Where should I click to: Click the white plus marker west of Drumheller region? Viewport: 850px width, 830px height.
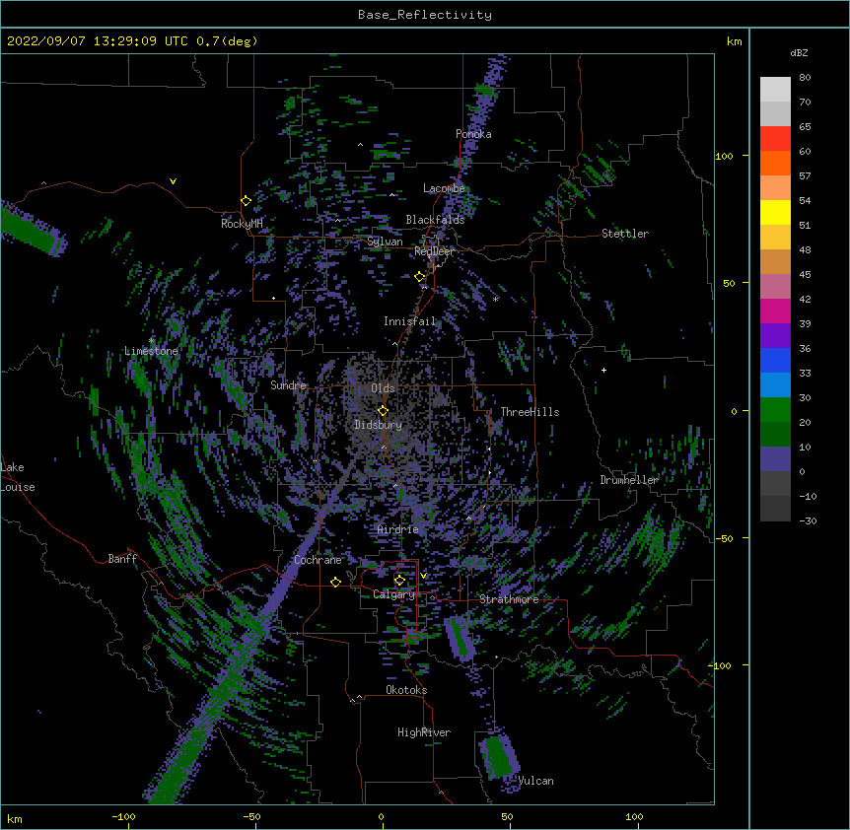coord(603,370)
